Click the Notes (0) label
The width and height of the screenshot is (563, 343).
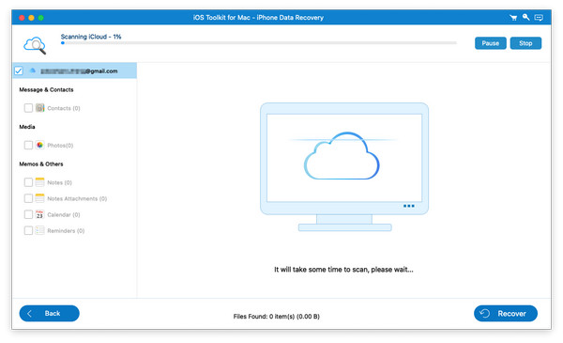(60, 182)
